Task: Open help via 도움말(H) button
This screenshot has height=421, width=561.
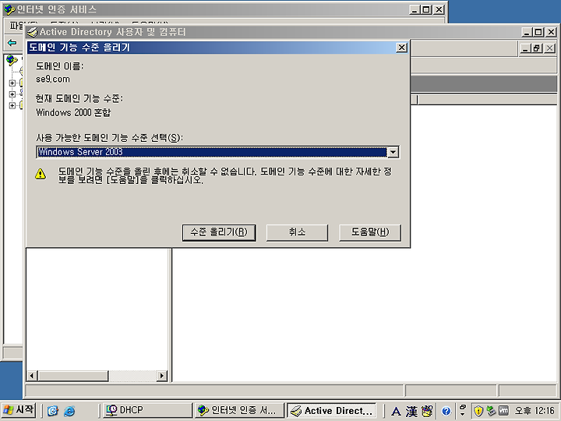Action: coord(370,232)
